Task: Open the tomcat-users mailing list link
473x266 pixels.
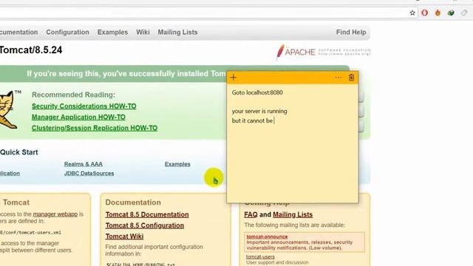Action: [260, 257]
